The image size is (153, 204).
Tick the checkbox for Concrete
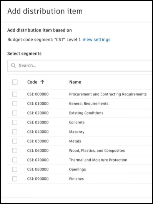point(15,122)
